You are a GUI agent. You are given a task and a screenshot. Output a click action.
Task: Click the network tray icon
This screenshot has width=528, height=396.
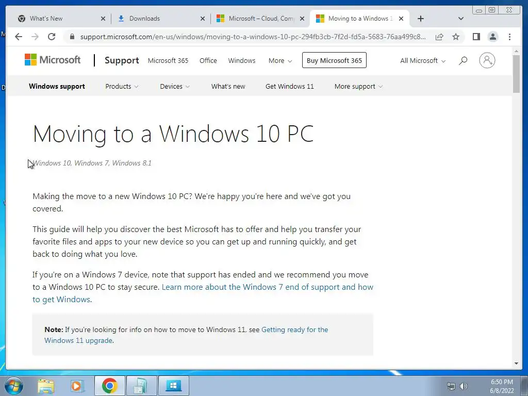[x=451, y=386]
